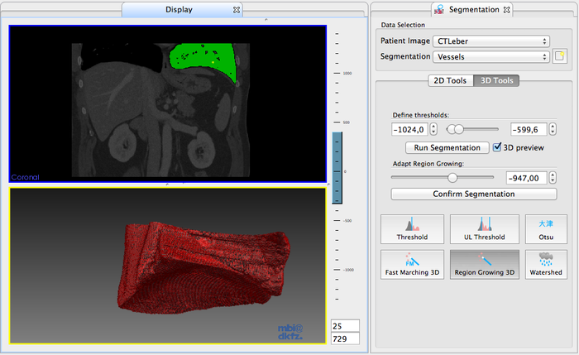Choose the Otsu segmentation tool

(546, 228)
